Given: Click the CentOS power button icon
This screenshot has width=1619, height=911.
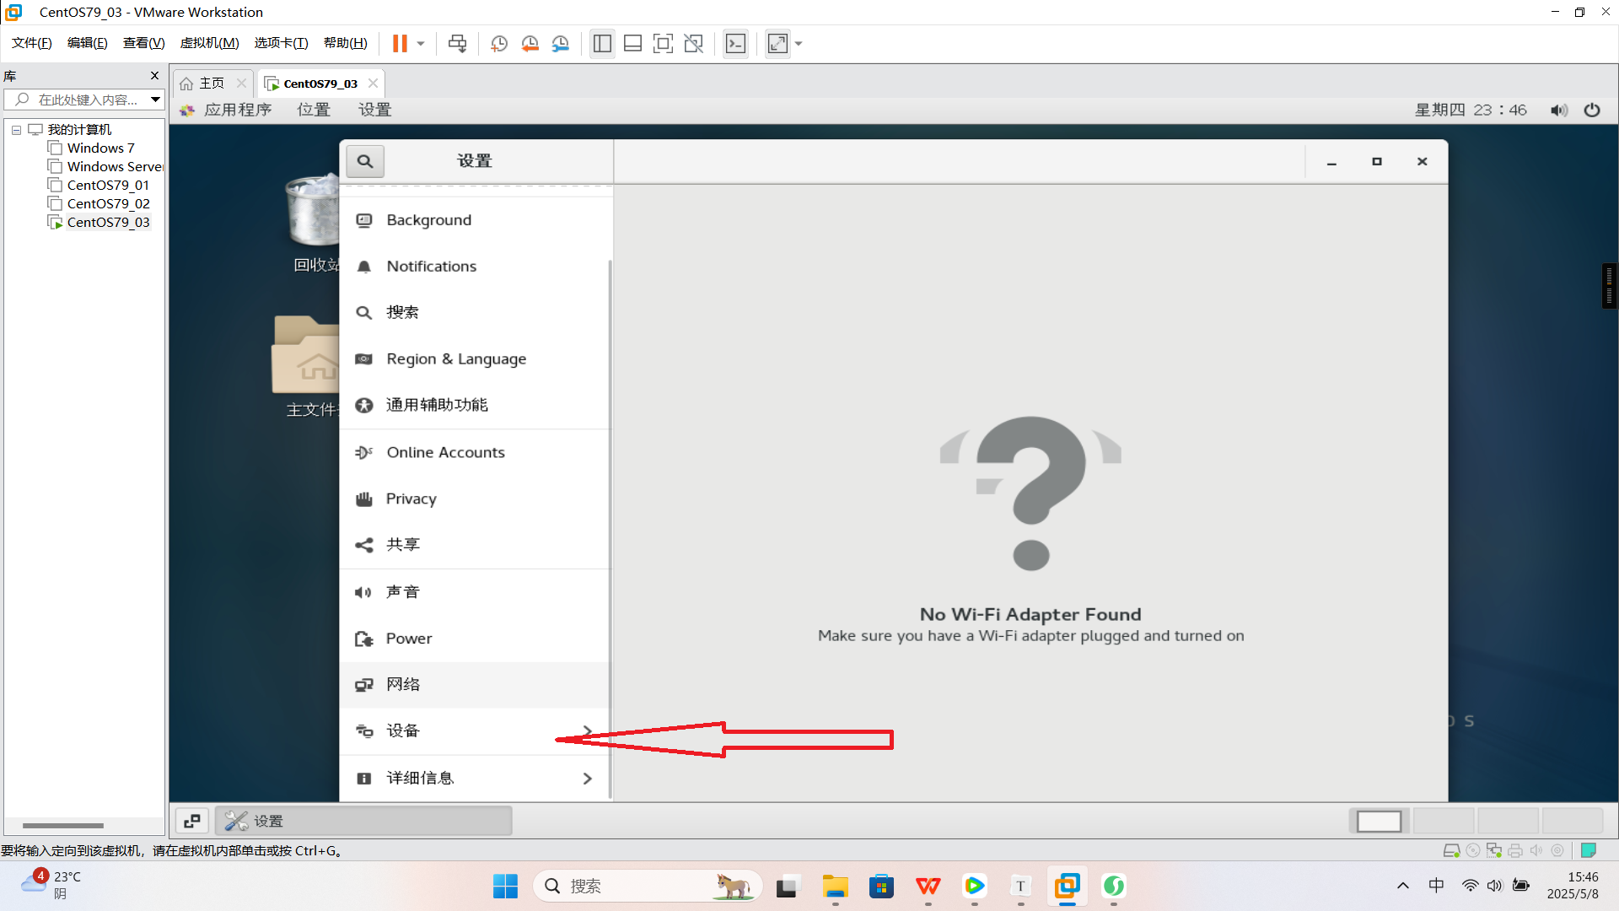Looking at the screenshot, I should [x=1592, y=111].
